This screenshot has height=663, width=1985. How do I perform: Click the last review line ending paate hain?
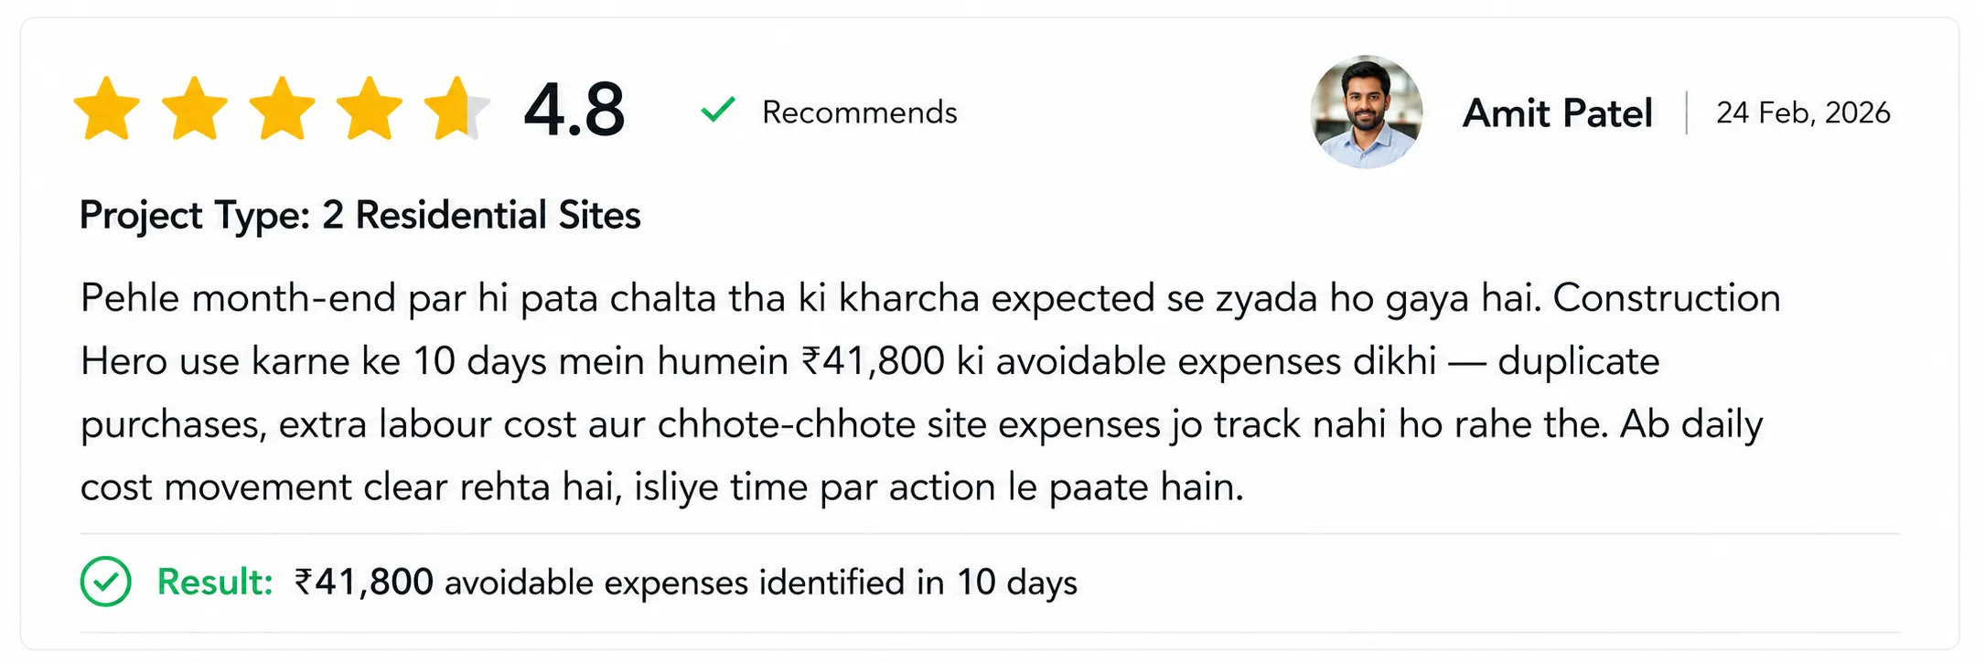(662, 487)
